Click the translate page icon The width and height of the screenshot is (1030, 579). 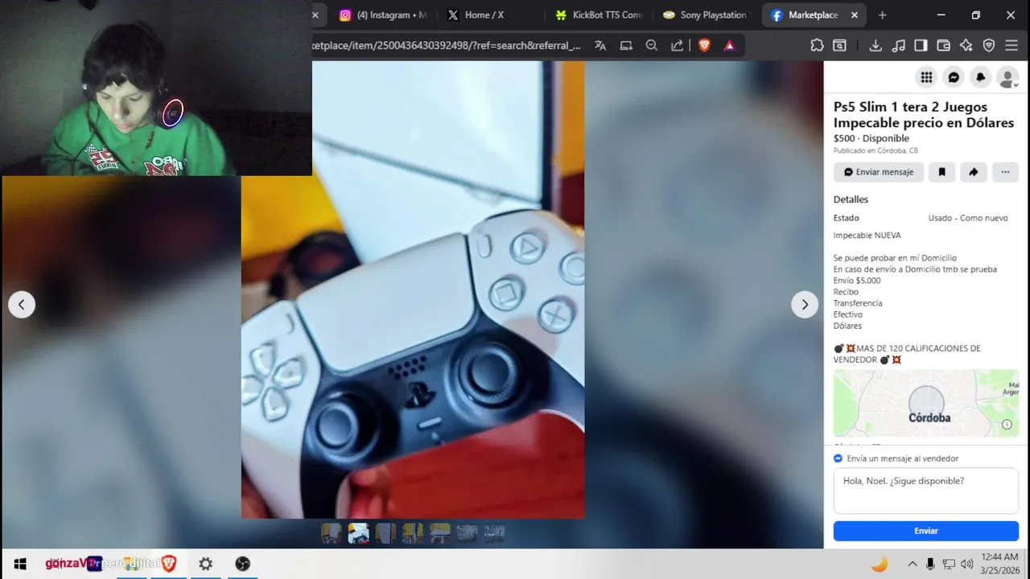[x=600, y=46]
